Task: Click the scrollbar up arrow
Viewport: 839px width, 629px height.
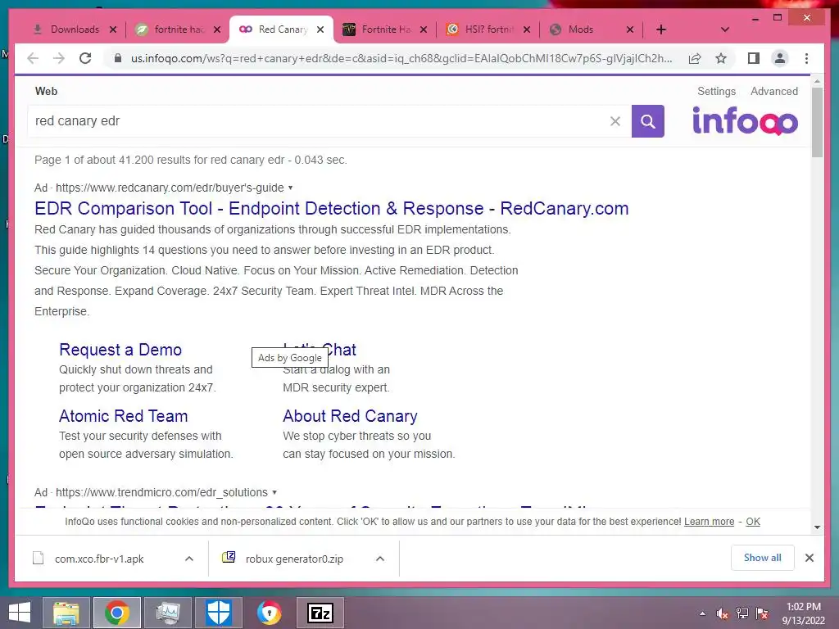Action: (817, 81)
